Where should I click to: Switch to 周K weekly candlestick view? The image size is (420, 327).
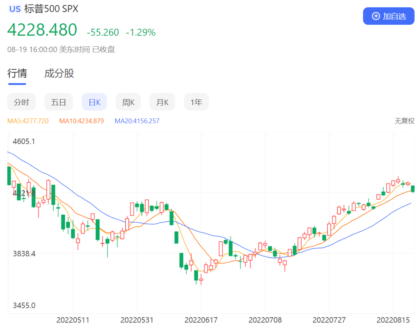[128, 102]
